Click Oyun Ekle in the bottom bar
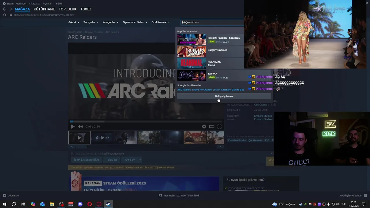 click(11, 196)
